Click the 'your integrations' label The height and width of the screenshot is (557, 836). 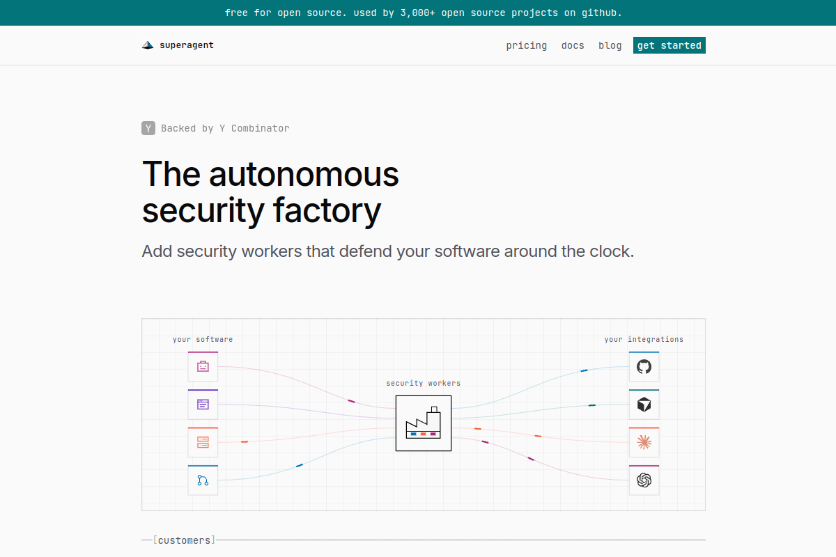click(644, 339)
